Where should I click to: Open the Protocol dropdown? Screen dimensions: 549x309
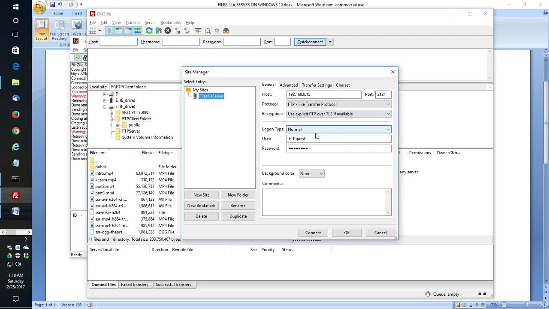[339, 104]
